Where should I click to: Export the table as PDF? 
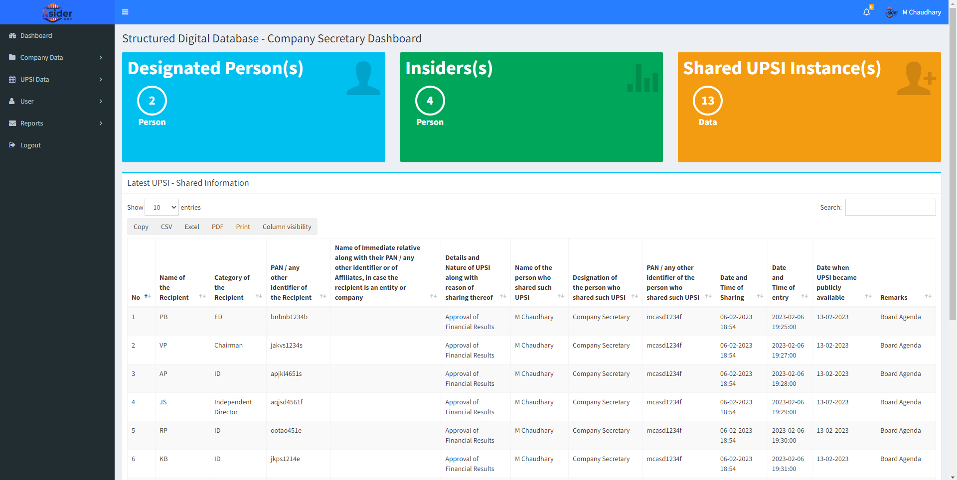coord(217,227)
